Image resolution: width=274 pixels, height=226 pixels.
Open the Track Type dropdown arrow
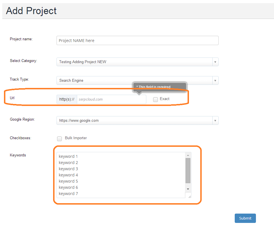pos(215,81)
